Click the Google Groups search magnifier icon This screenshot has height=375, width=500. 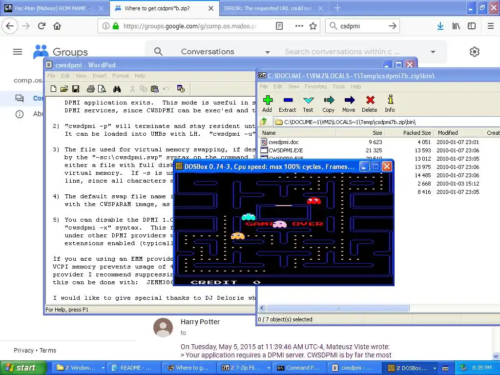pos(158,51)
